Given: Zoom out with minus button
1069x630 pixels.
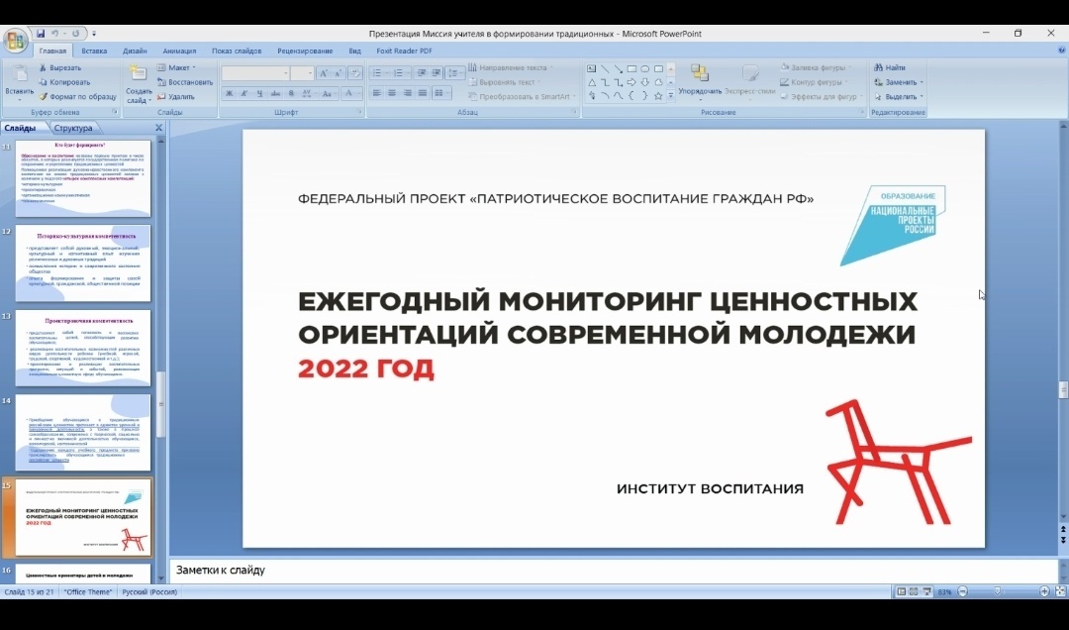Looking at the screenshot, I should [x=963, y=591].
